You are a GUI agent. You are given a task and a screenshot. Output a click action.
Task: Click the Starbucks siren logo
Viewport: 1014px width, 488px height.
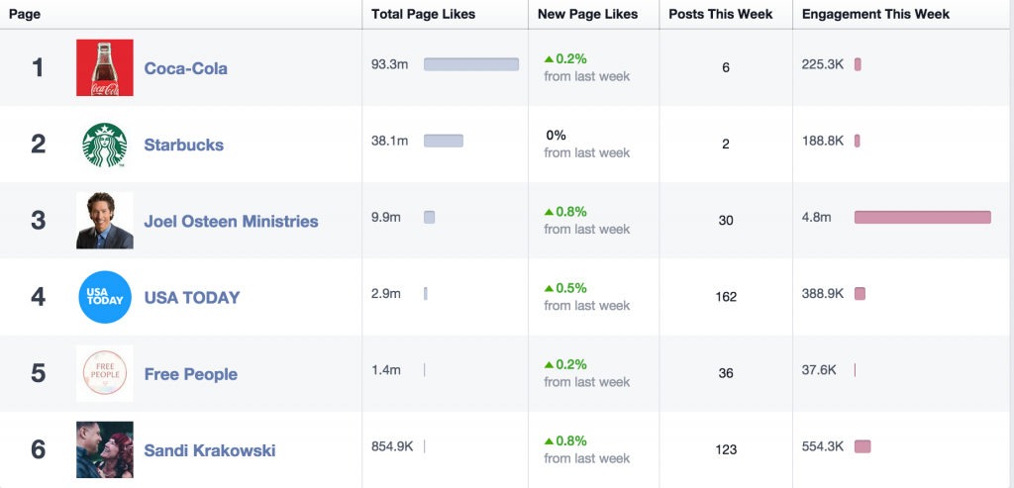coord(104,145)
